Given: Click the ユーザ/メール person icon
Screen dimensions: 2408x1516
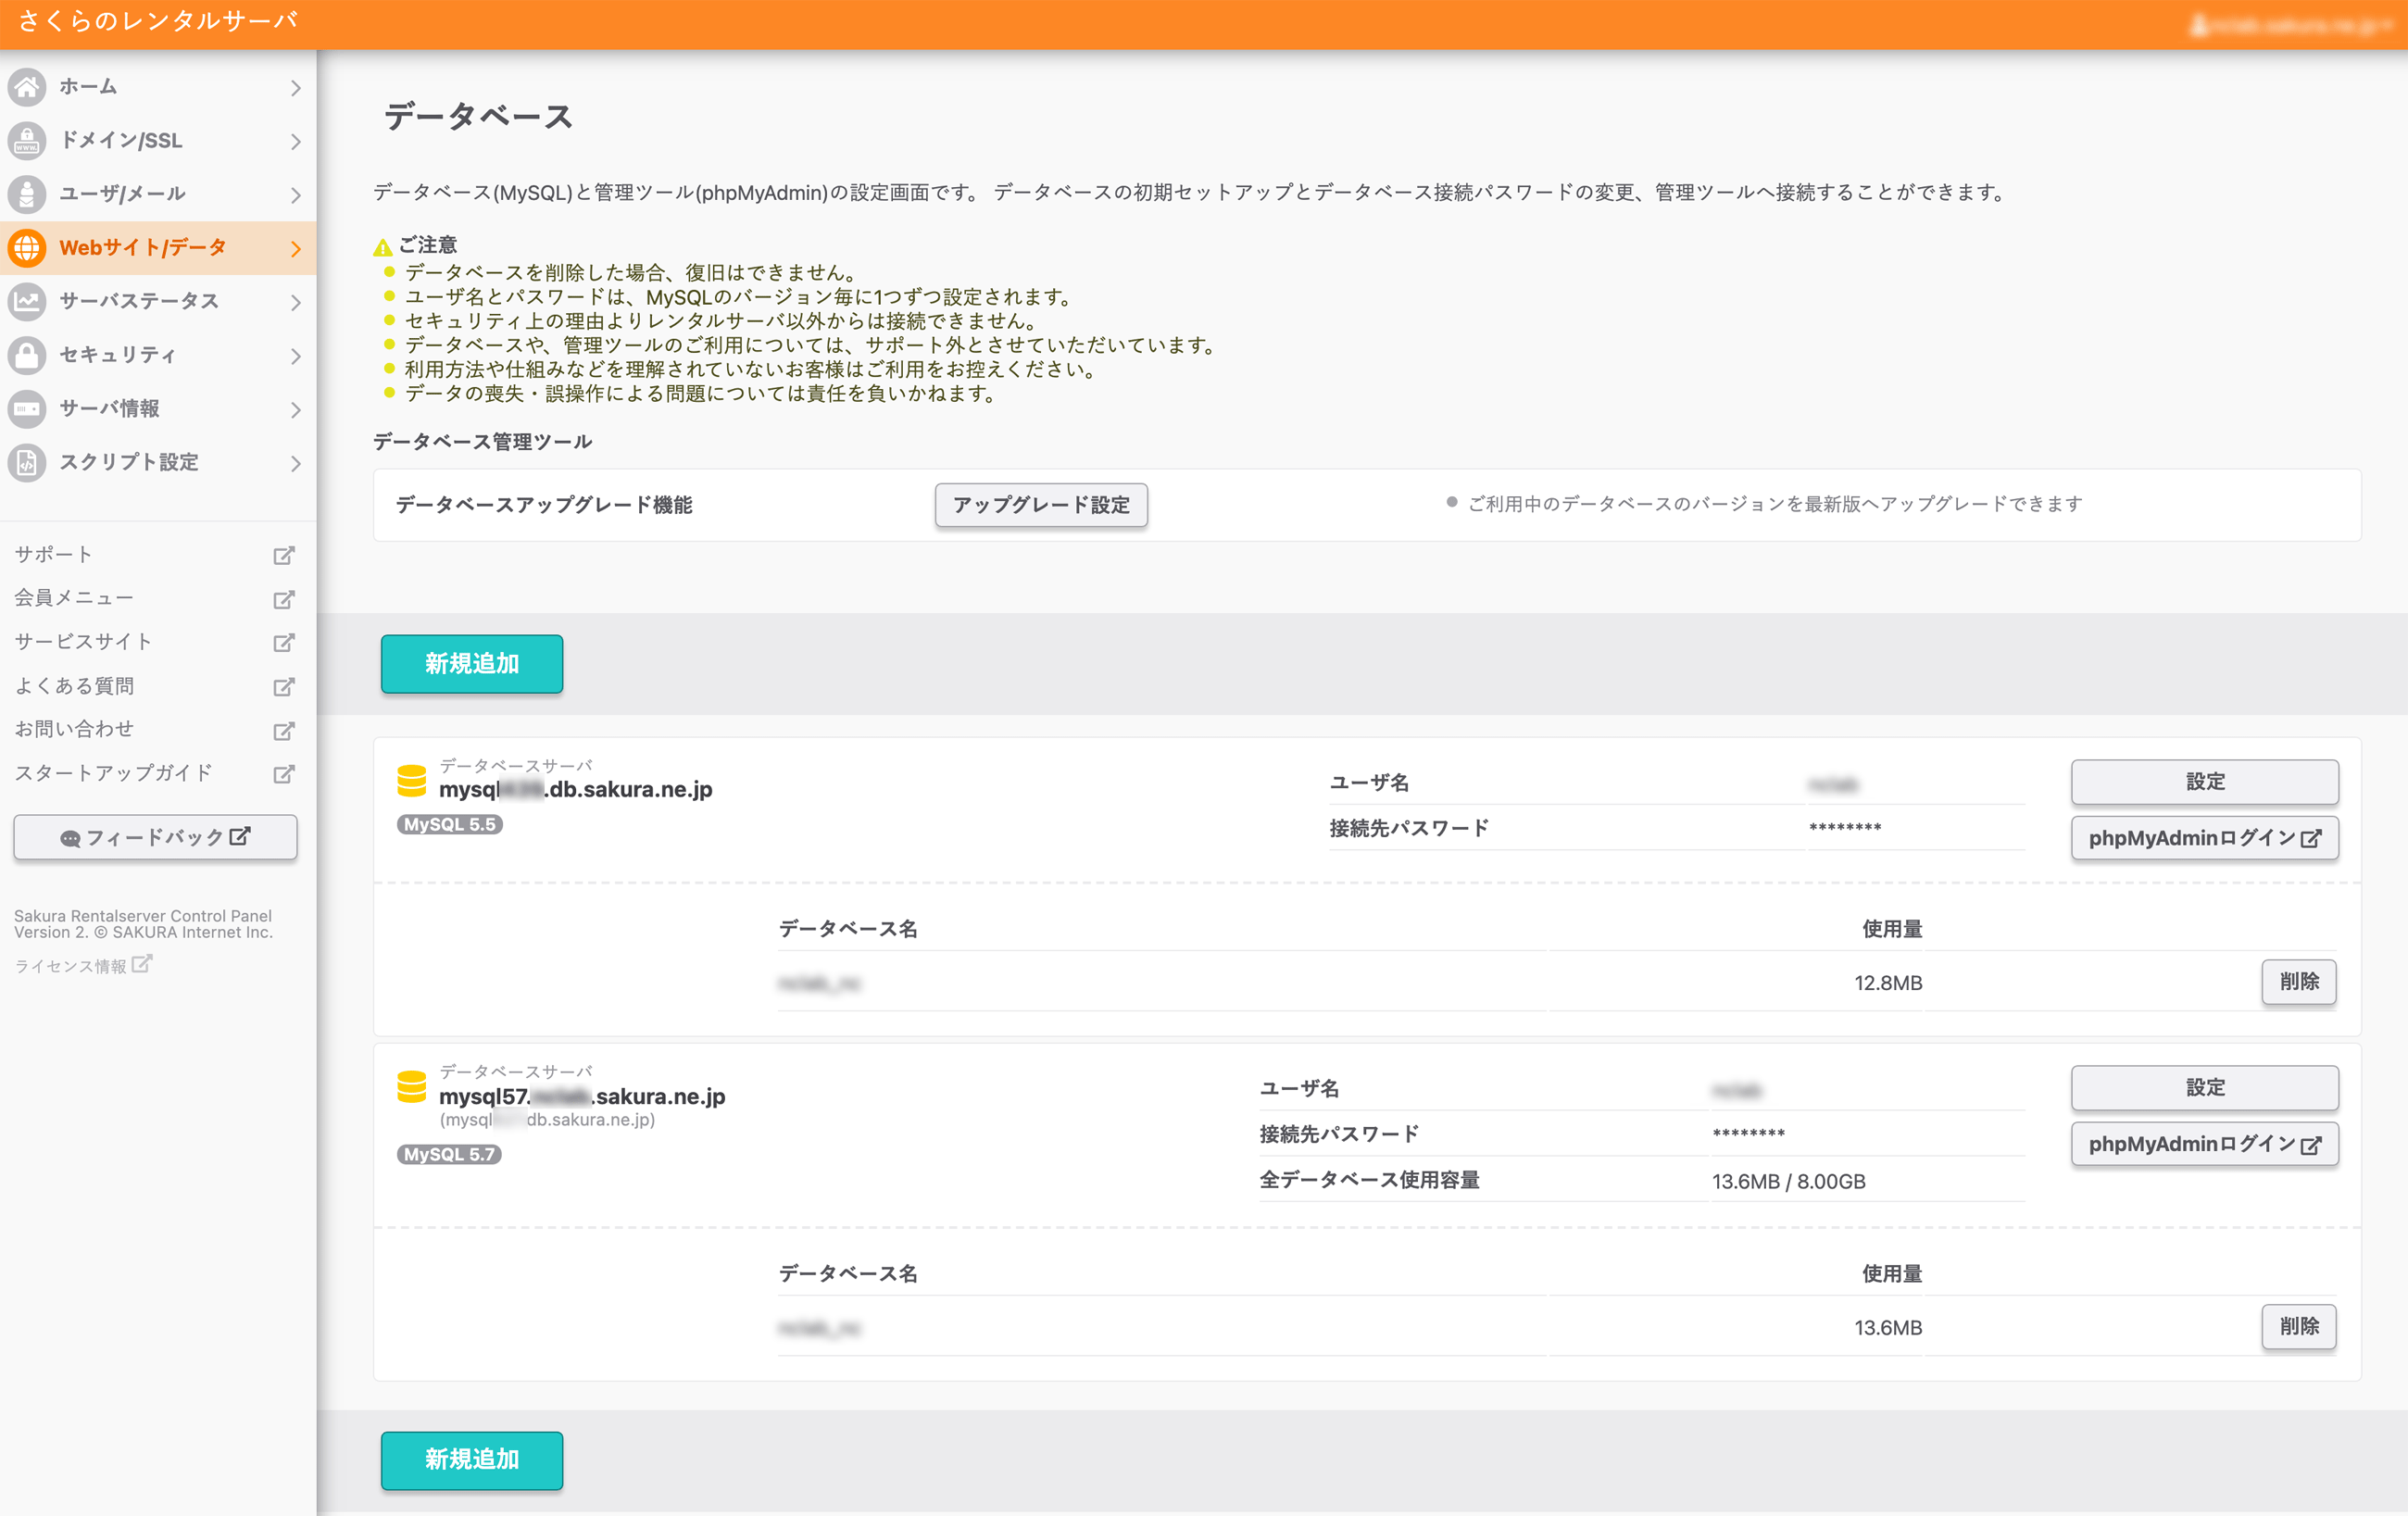Looking at the screenshot, I should coord(27,194).
